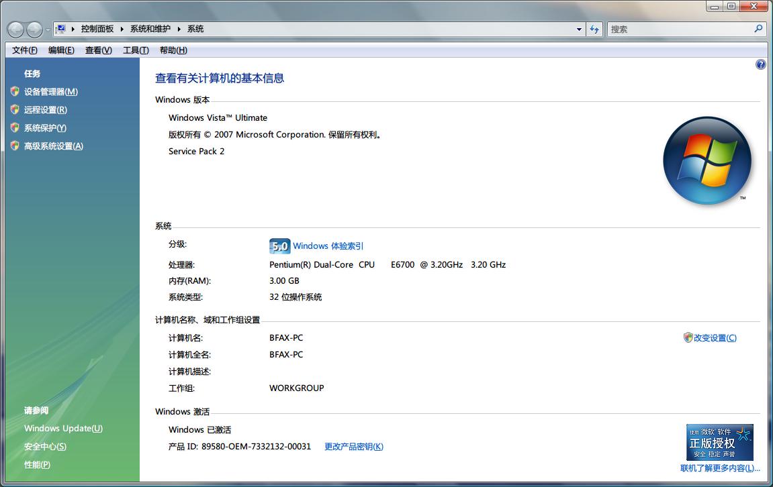Viewport: 773px width, 487px height.
Task: Select processor value Pentium(R) Dual-Core E6700
Action: click(x=388, y=265)
